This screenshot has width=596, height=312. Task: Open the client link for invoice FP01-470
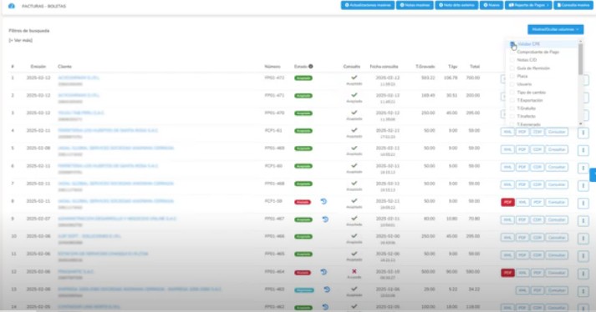81,113
